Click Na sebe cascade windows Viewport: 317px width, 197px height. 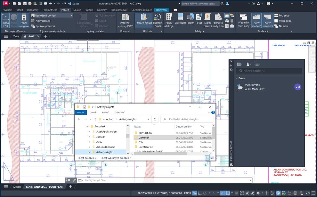(x=281, y=26)
